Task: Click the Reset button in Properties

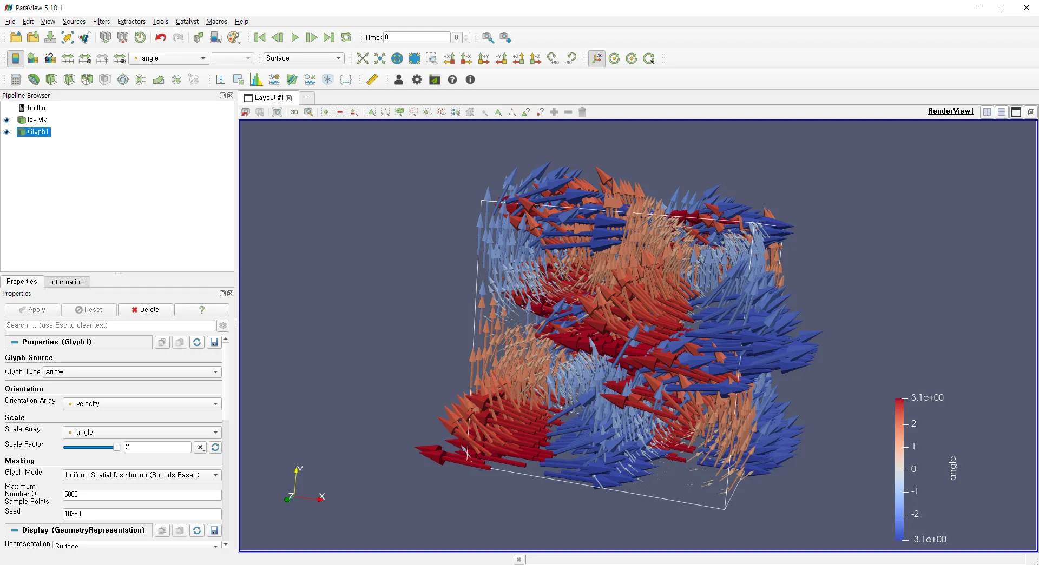Action: click(x=89, y=310)
